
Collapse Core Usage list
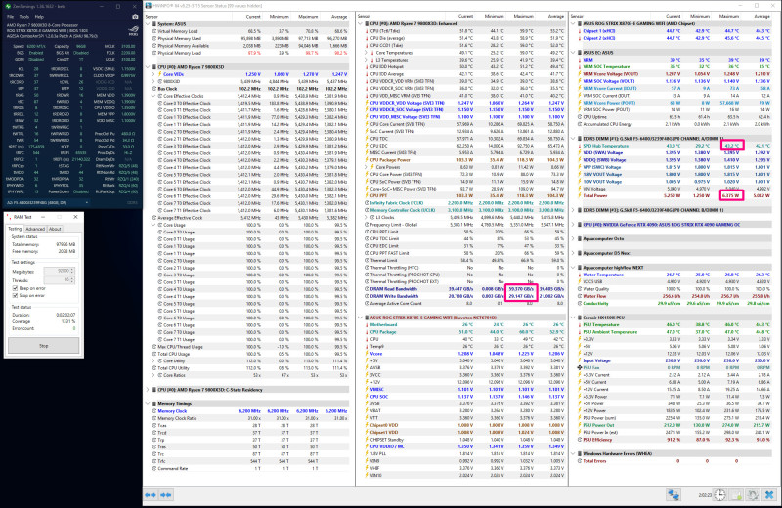153,225
